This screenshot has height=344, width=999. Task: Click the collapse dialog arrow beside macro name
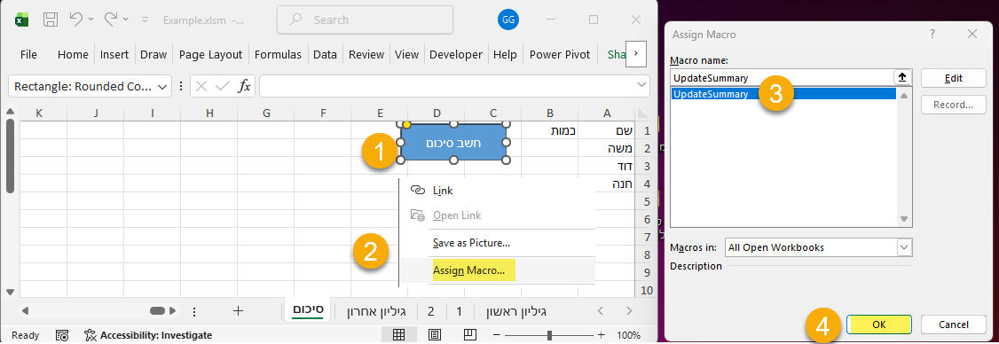point(902,78)
